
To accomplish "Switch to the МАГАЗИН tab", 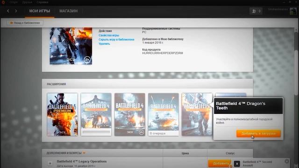I will 69,11.
